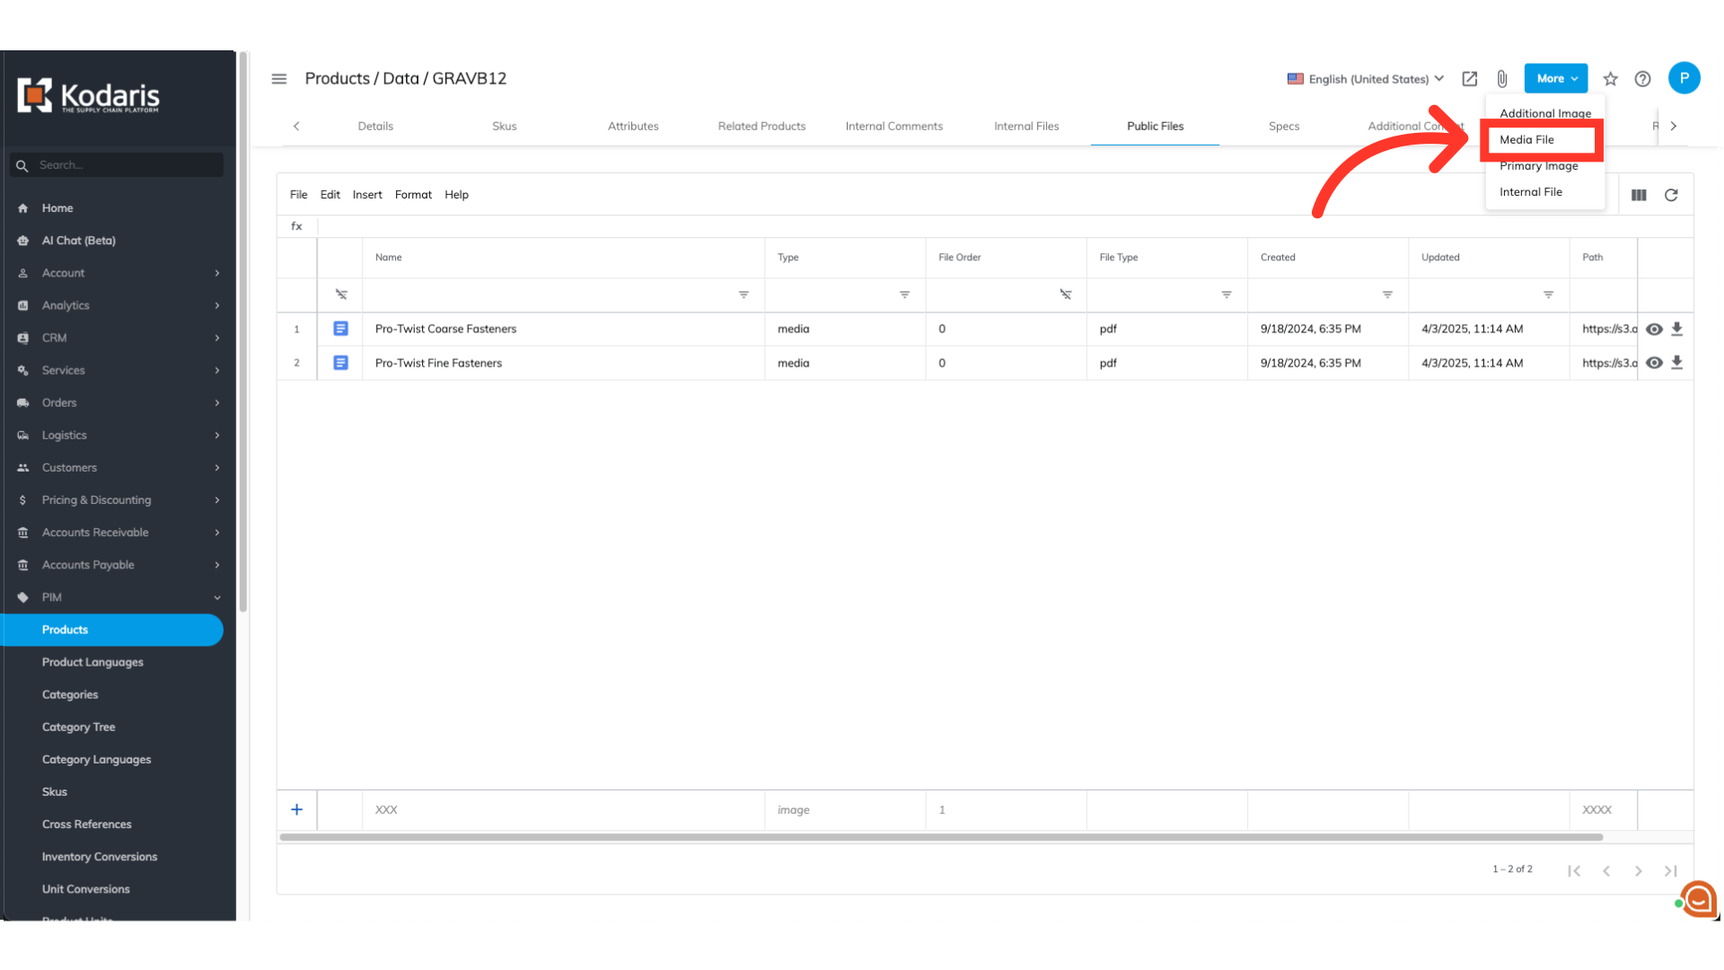Select Media File from the More menu
The width and height of the screenshot is (1724, 970).
1526,140
